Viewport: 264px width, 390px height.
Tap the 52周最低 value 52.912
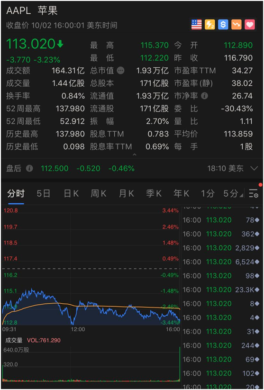[x=72, y=121]
